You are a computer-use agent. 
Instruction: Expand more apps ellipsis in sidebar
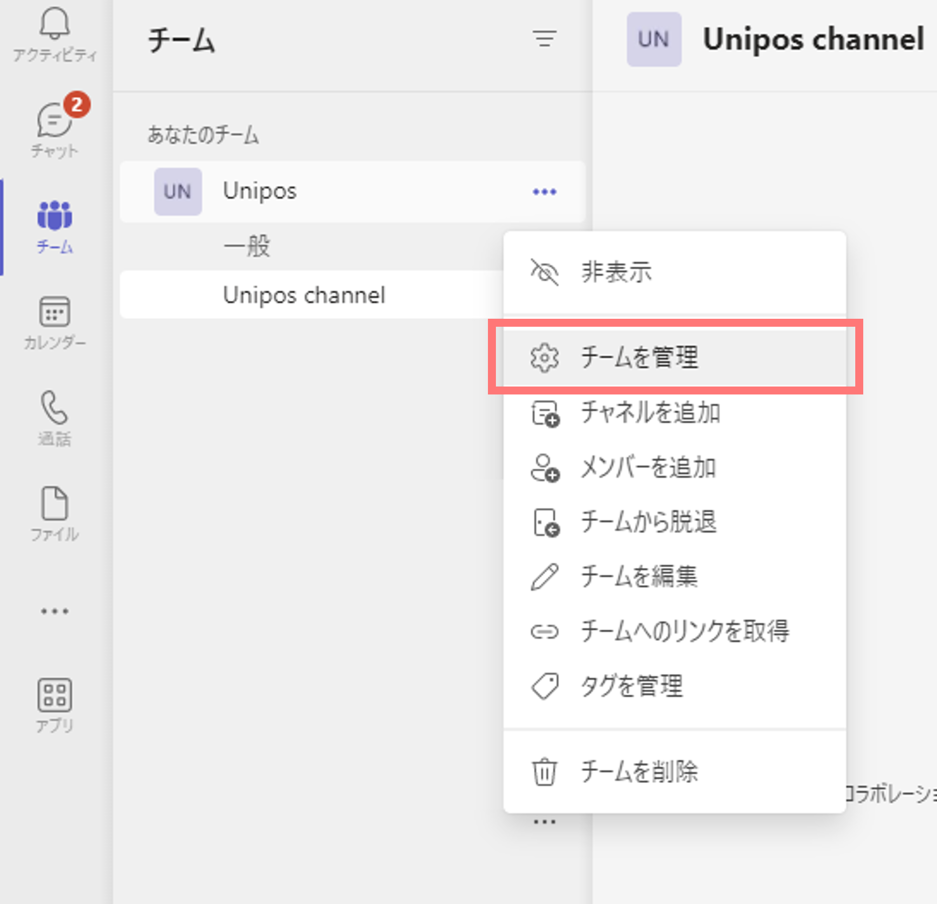pos(55,611)
